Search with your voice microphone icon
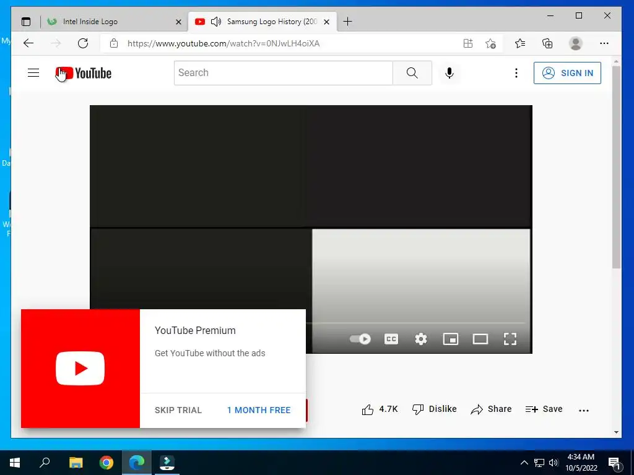The image size is (634, 475). click(x=449, y=73)
